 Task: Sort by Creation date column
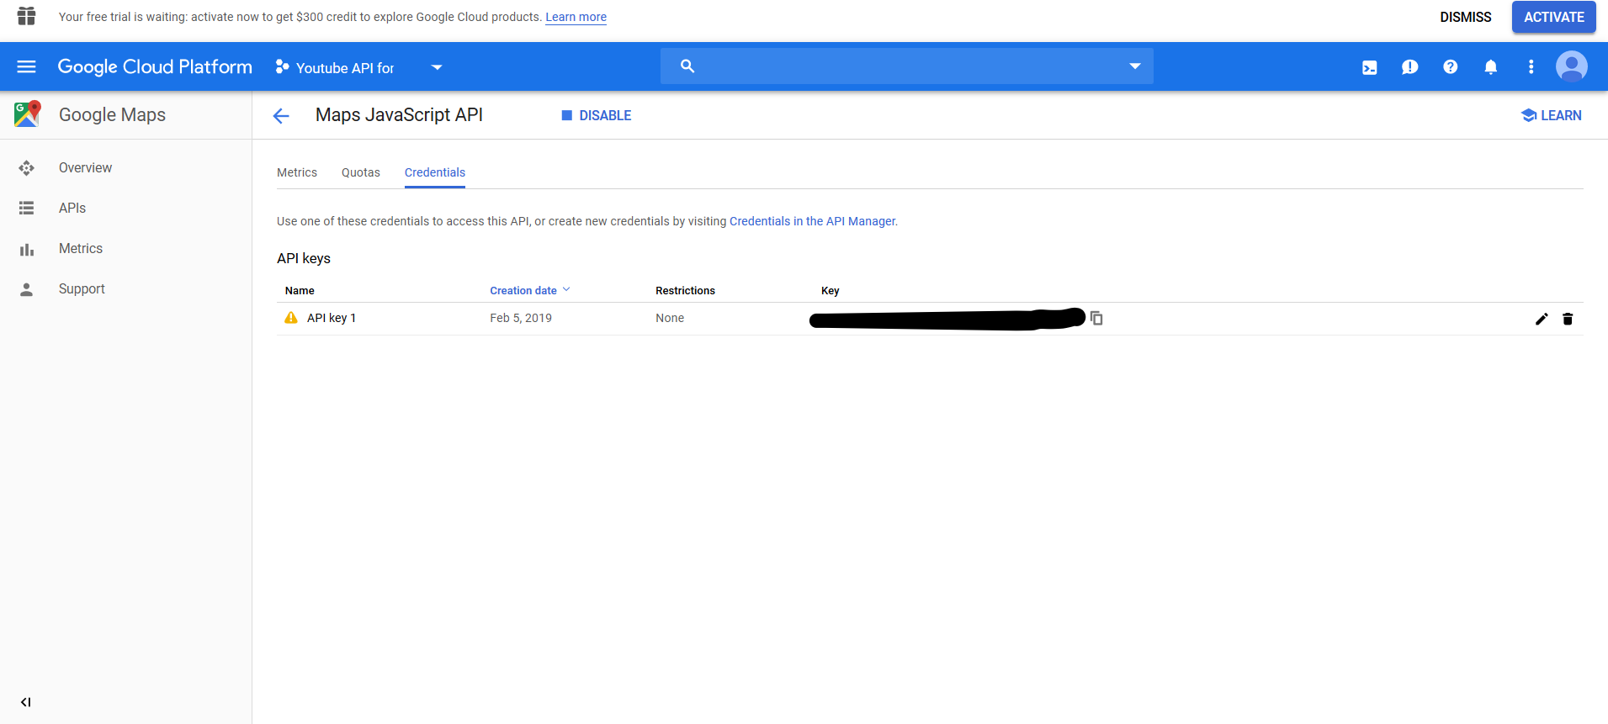[x=523, y=290]
